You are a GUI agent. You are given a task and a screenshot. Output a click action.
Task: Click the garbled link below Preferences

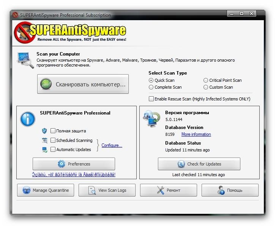point(74,175)
